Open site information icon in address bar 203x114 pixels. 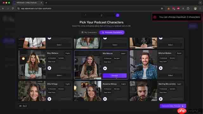coord(19,9)
